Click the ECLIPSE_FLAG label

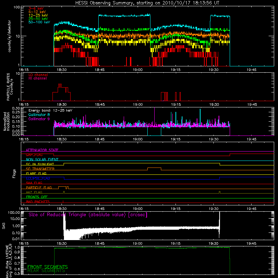point(38,178)
